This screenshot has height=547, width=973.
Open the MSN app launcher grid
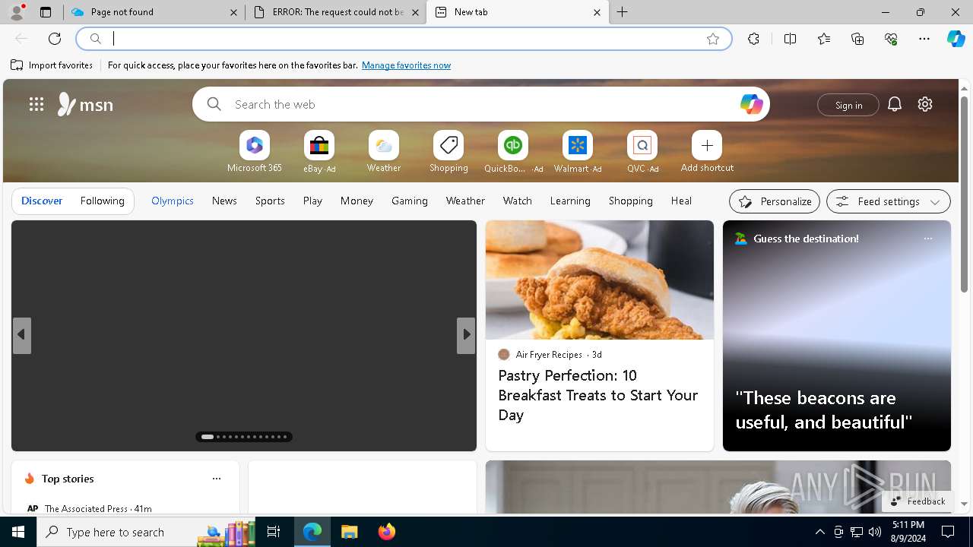(36, 104)
